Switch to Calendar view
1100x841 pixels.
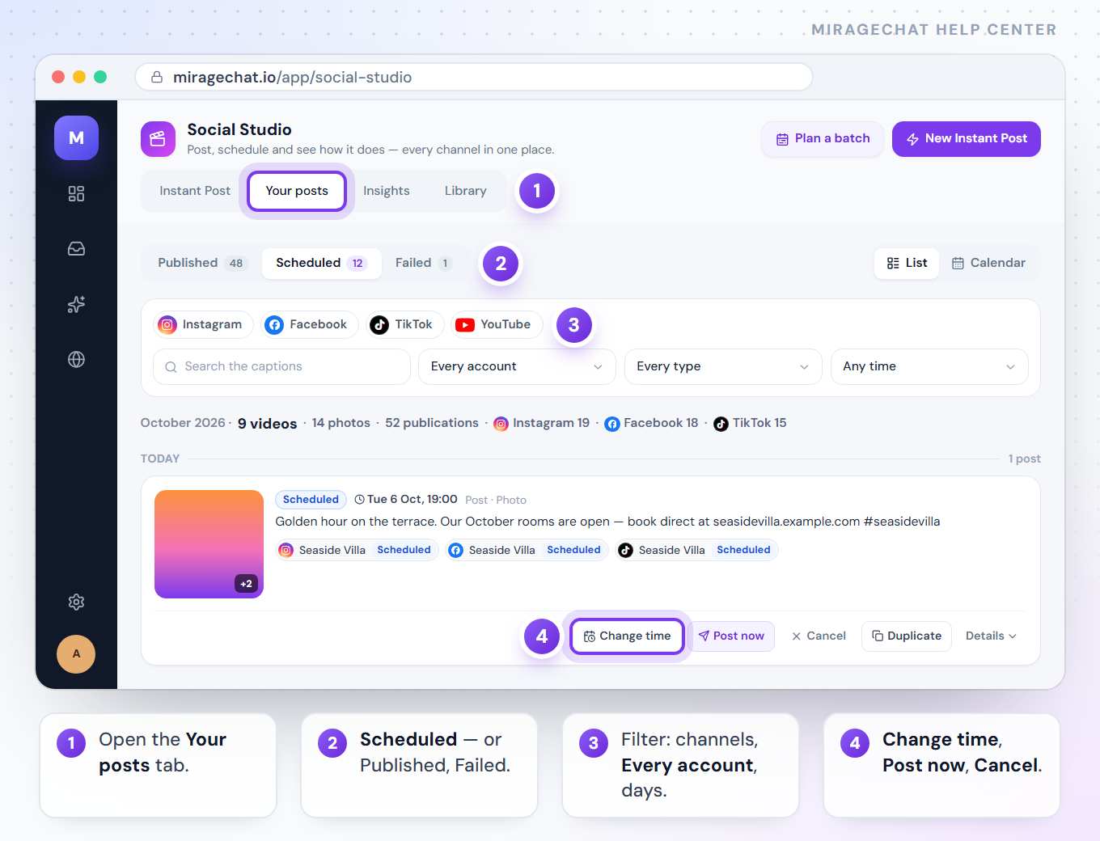pyautogui.click(x=988, y=263)
